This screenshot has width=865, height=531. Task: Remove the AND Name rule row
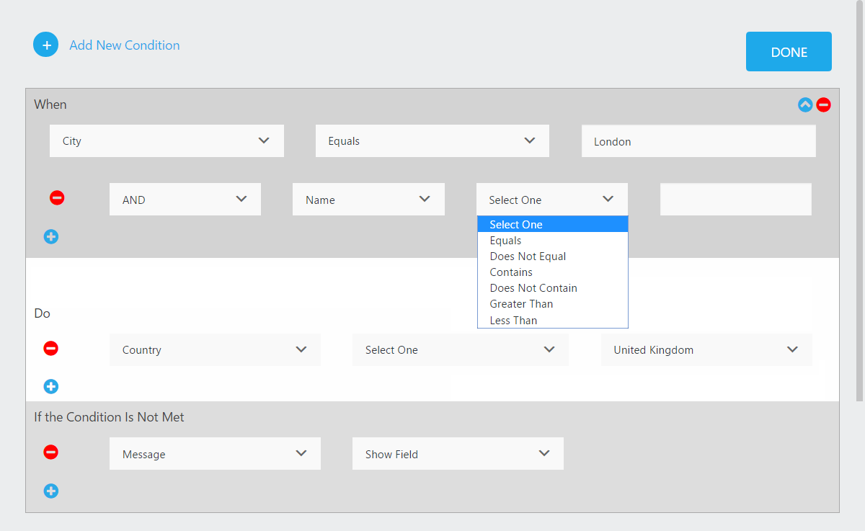coord(57,197)
